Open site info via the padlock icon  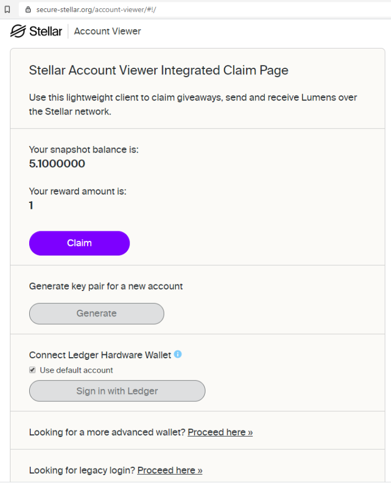point(28,9)
